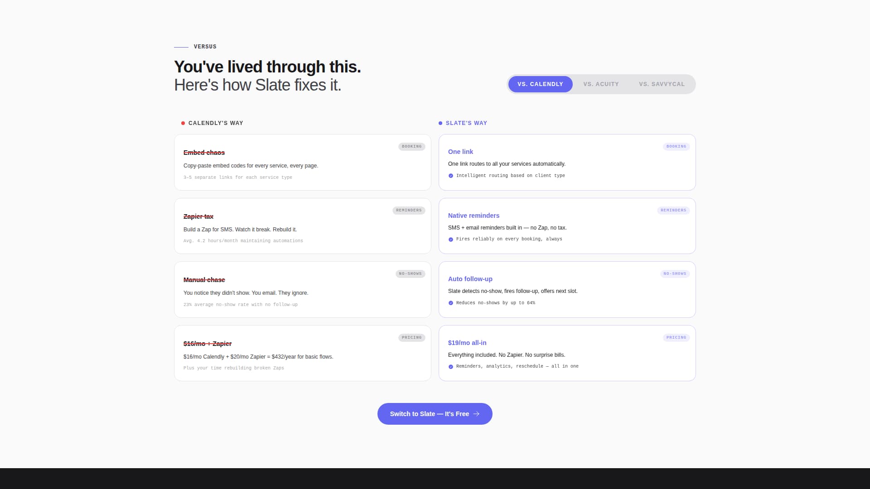Click REMINDERS badge on Zapier tax card

[409, 211]
